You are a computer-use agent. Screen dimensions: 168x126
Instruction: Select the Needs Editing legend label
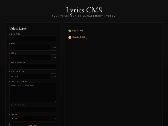click(80, 37)
